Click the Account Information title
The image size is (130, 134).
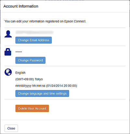pyautogui.click(x=21, y=6)
